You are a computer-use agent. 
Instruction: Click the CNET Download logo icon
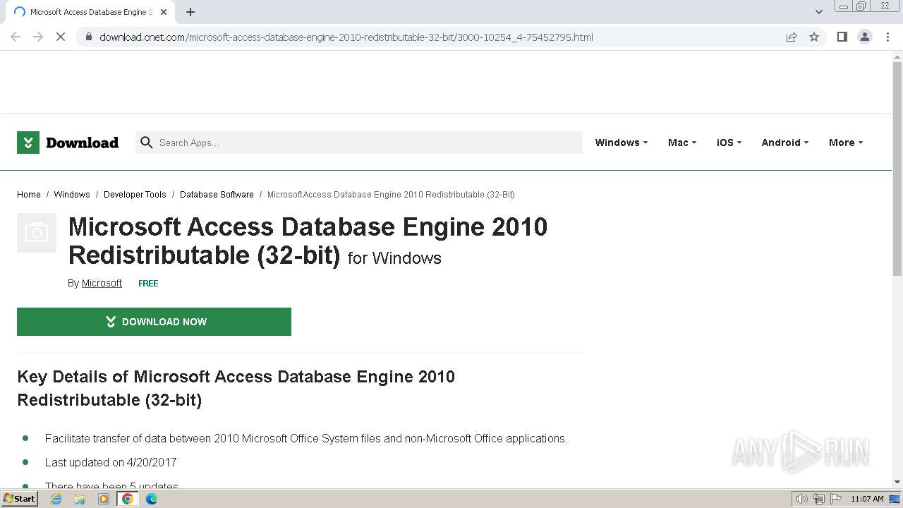coord(28,143)
